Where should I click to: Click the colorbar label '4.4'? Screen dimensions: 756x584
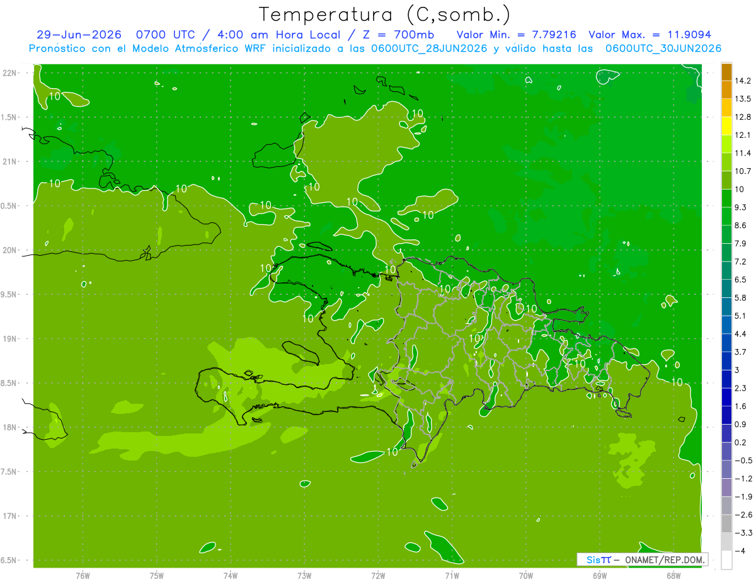pyautogui.click(x=741, y=334)
